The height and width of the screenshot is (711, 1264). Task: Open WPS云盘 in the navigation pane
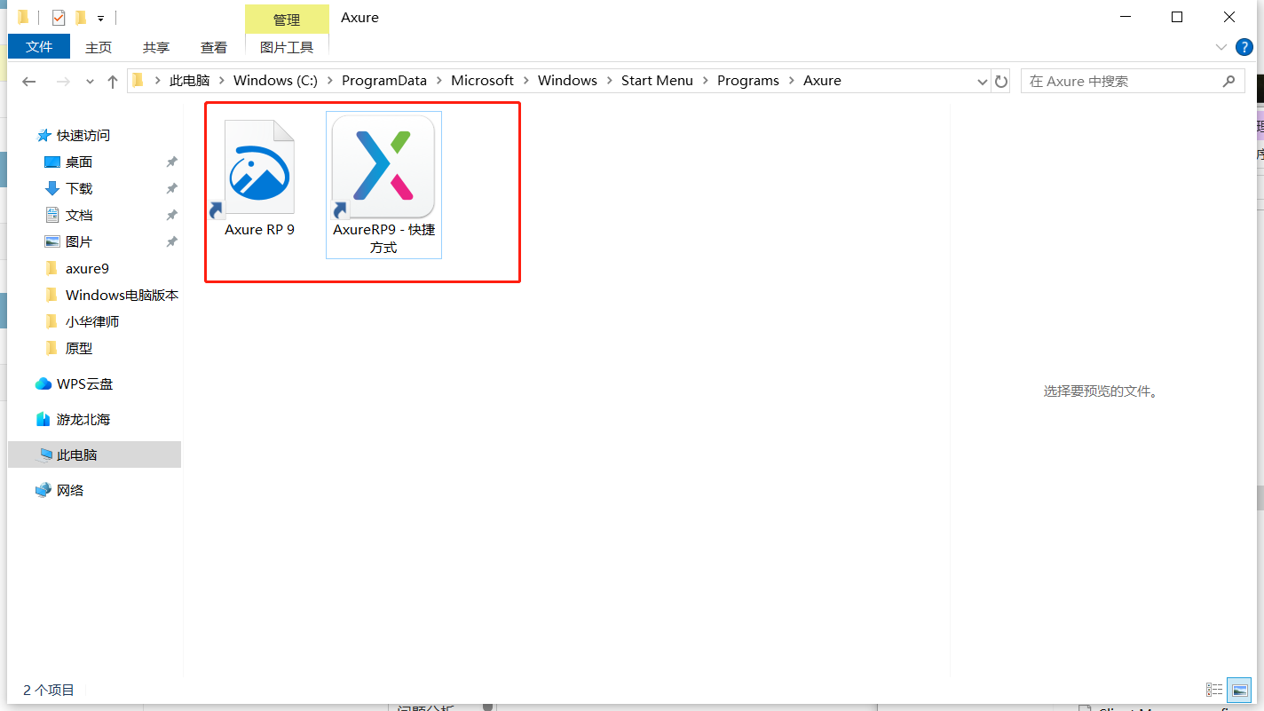pos(84,383)
